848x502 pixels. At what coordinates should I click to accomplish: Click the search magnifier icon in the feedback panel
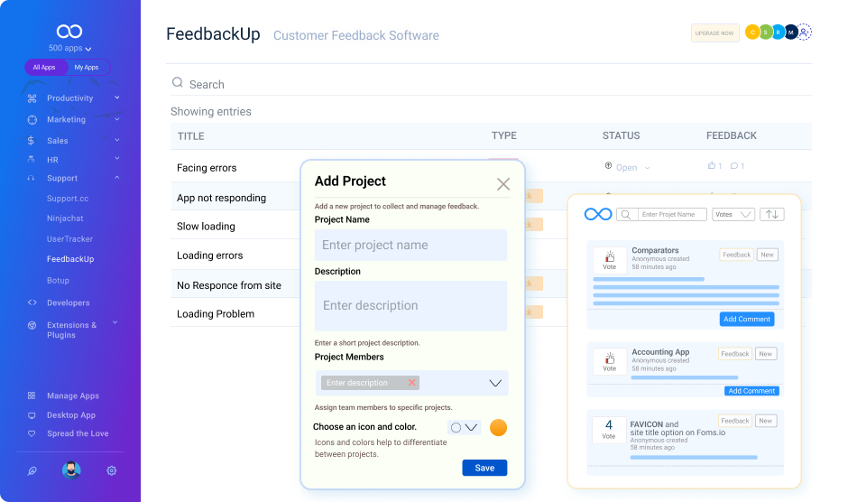pos(624,215)
